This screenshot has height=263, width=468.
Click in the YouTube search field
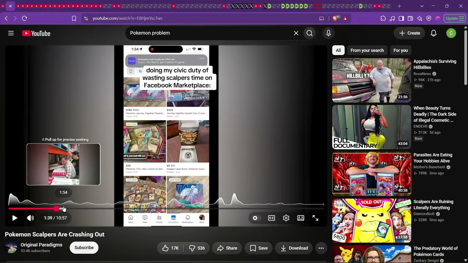point(210,33)
